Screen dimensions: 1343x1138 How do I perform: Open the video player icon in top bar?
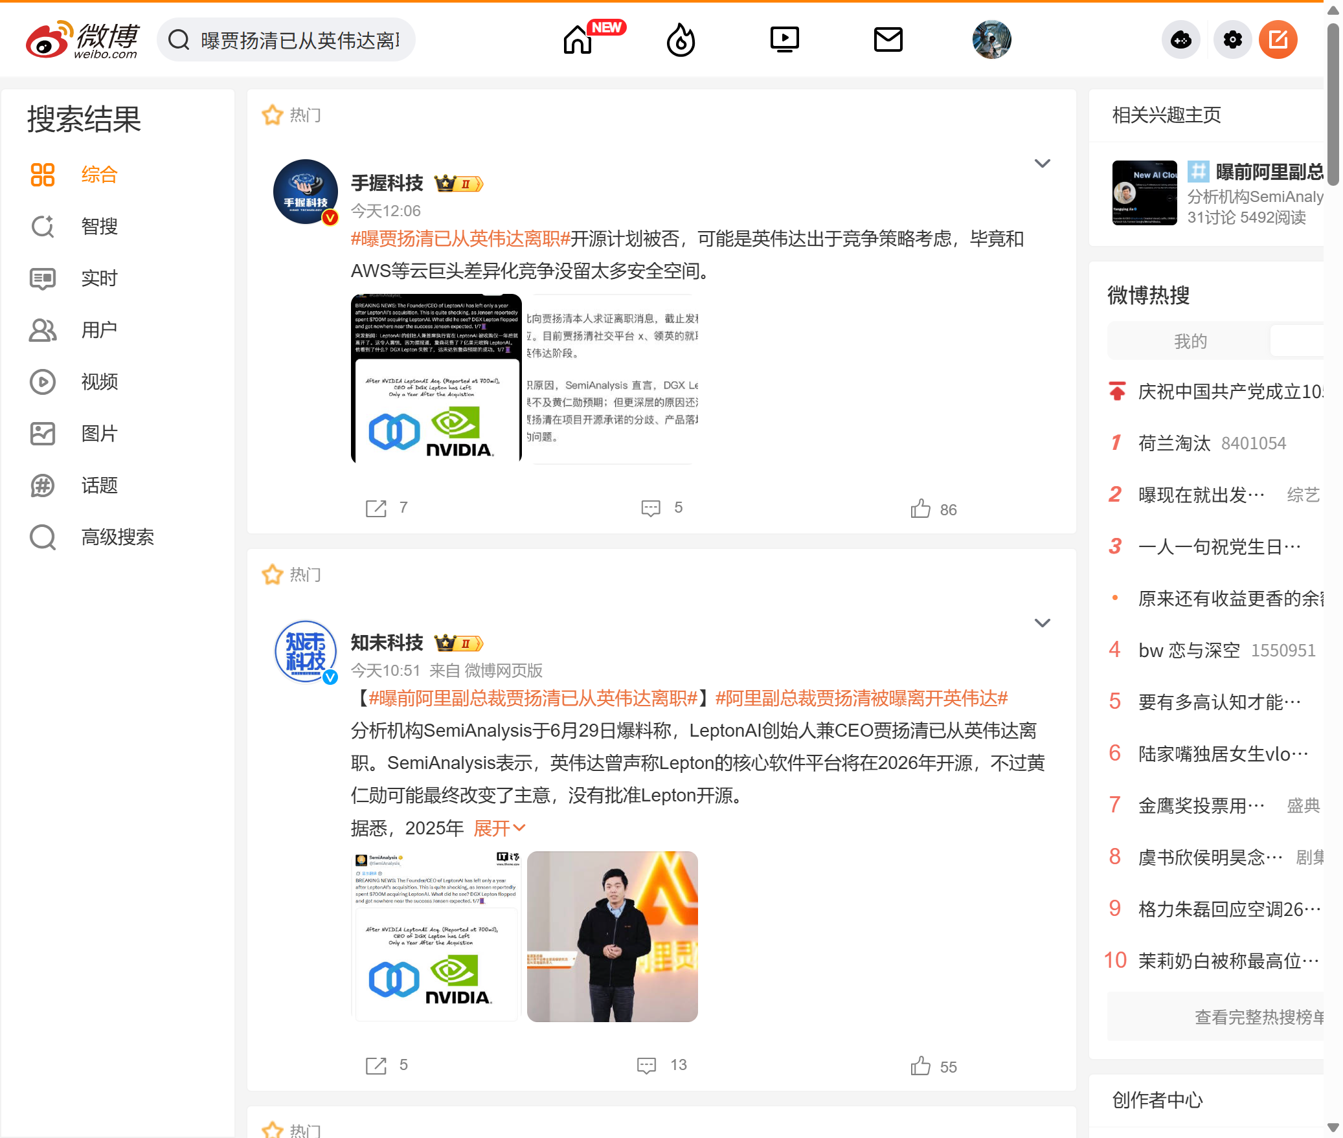784,40
